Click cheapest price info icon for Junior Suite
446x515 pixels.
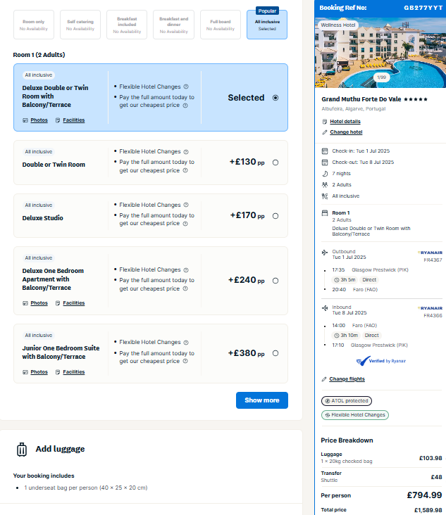185,361
